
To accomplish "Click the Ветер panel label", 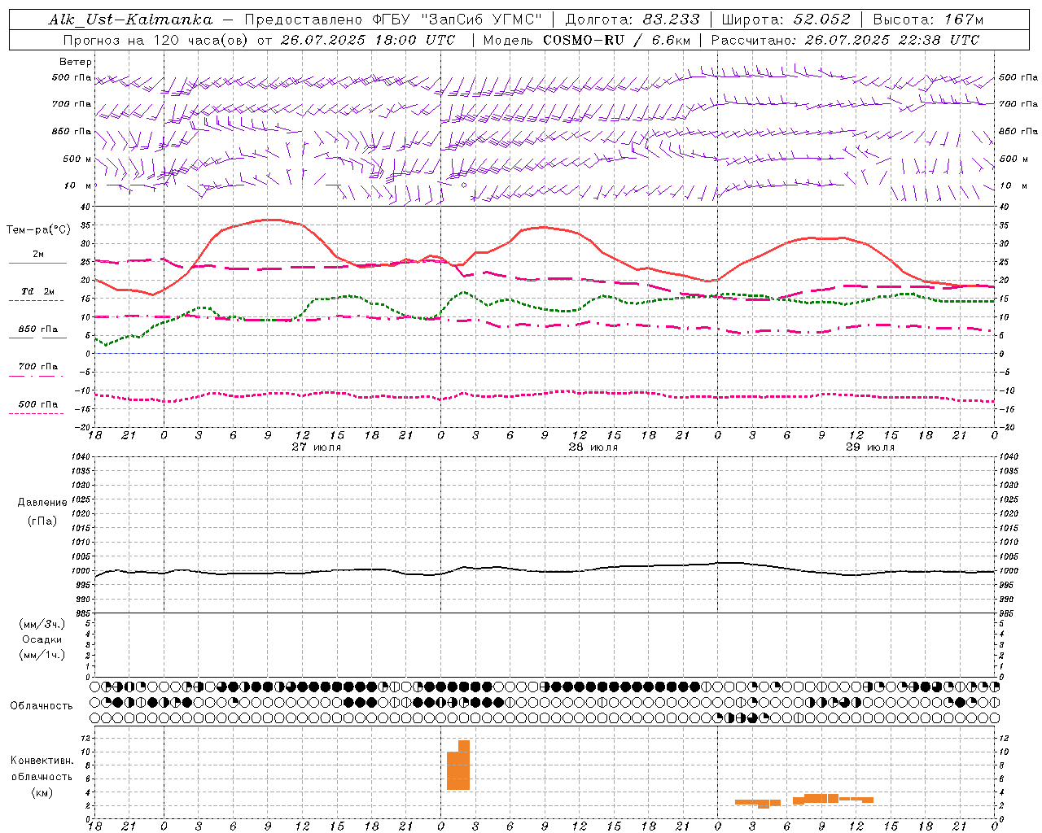I will pos(76,62).
